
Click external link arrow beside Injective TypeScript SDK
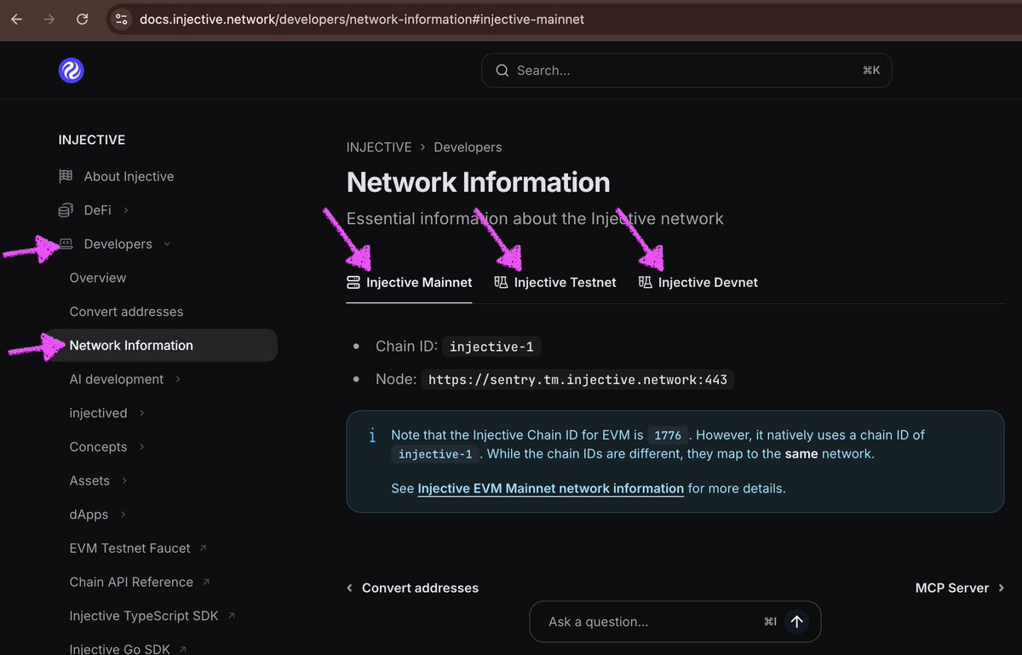click(231, 616)
